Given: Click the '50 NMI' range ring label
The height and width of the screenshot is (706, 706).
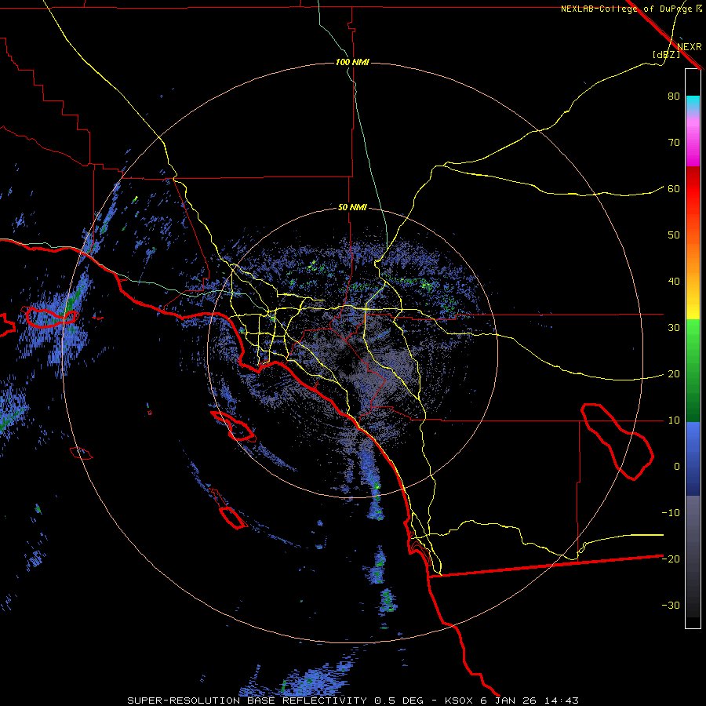Looking at the screenshot, I should point(352,208).
